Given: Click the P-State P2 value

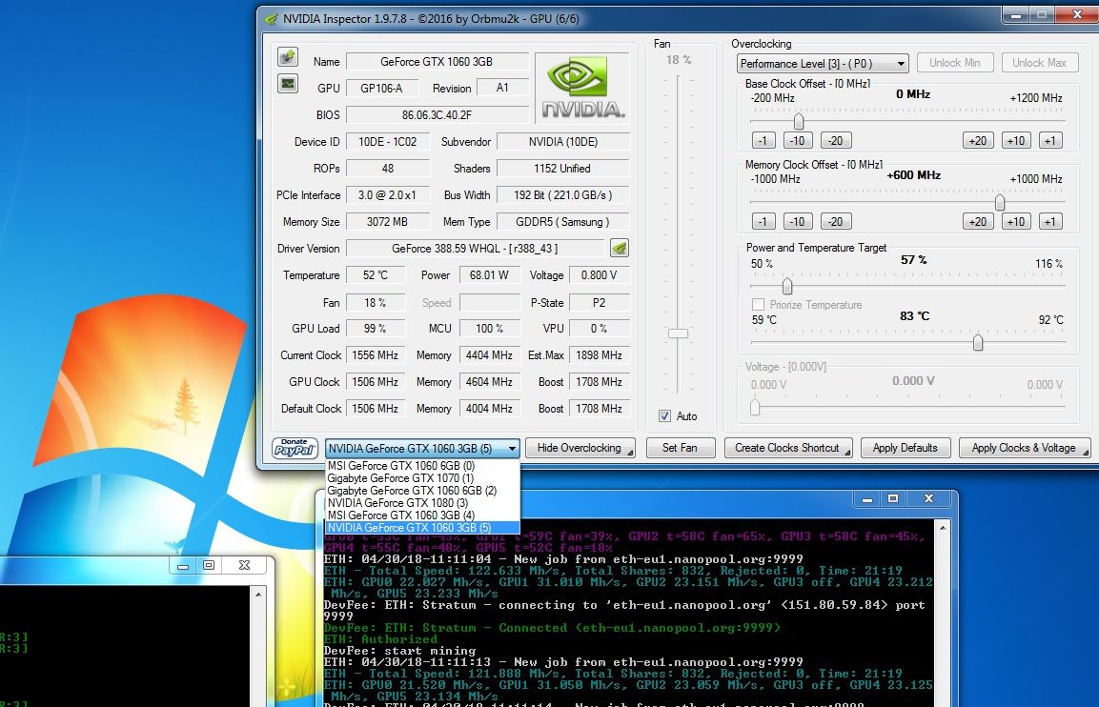Looking at the screenshot, I should (x=599, y=303).
